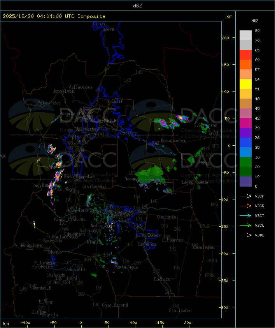The width and height of the screenshot is (275, 328).
Task: Click the purple 39 dBZ swatch
Action: pyautogui.click(x=245, y=132)
